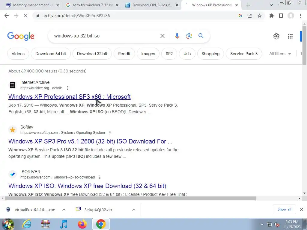Open muted volume tray icon
The image size is (307, 230).
pos(277,225)
